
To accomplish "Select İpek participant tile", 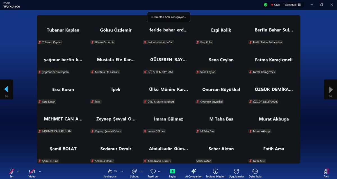I will tap(116, 89).
